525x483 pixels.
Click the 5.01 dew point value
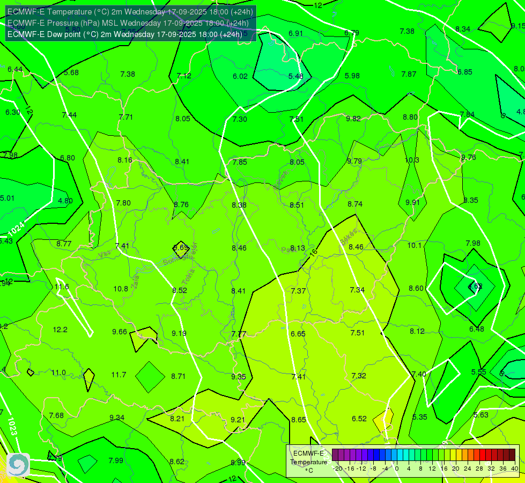coord(7,198)
